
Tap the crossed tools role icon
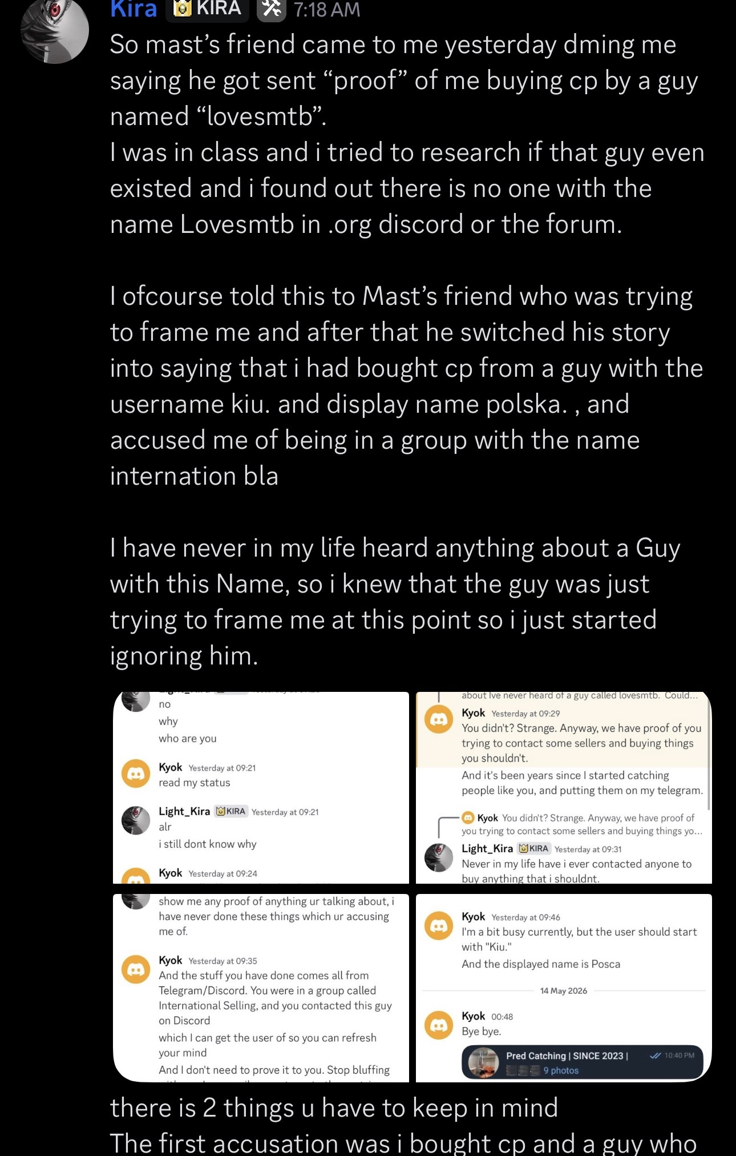[x=271, y=10]
